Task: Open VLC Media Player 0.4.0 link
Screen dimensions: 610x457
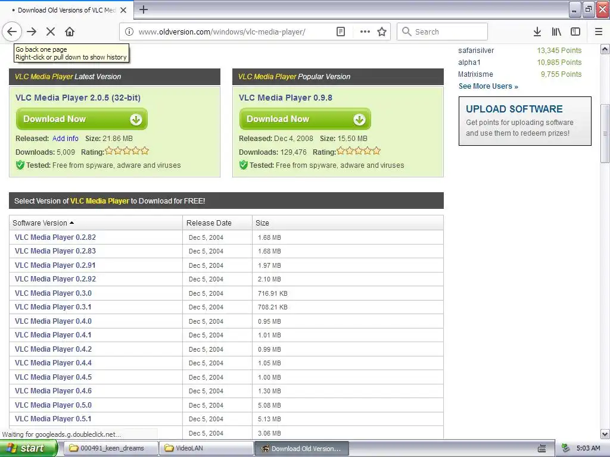Action: (x=53, y=321)
